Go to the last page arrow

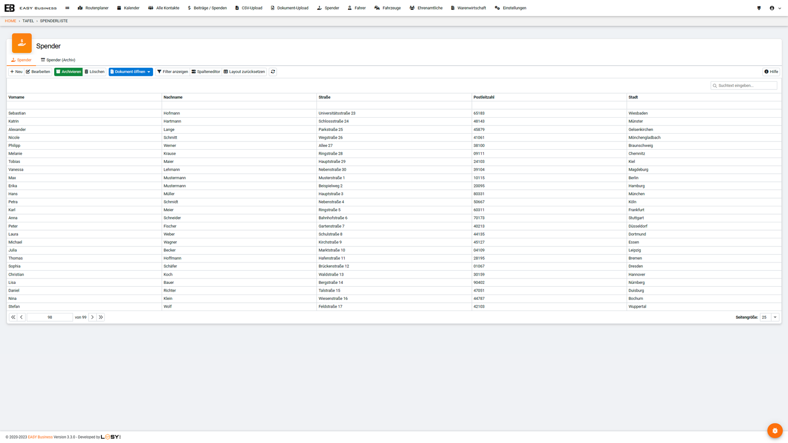(x=101, y=317)
